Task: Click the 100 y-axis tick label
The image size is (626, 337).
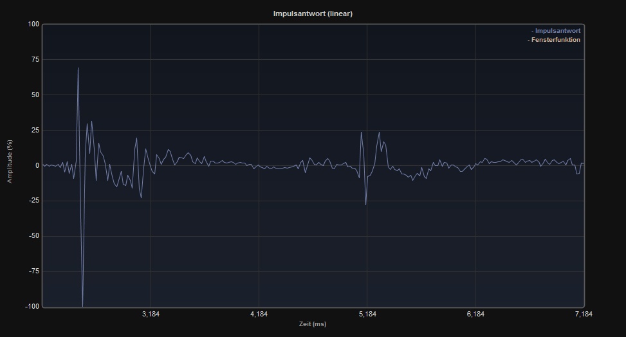Action: coord(33,24)
